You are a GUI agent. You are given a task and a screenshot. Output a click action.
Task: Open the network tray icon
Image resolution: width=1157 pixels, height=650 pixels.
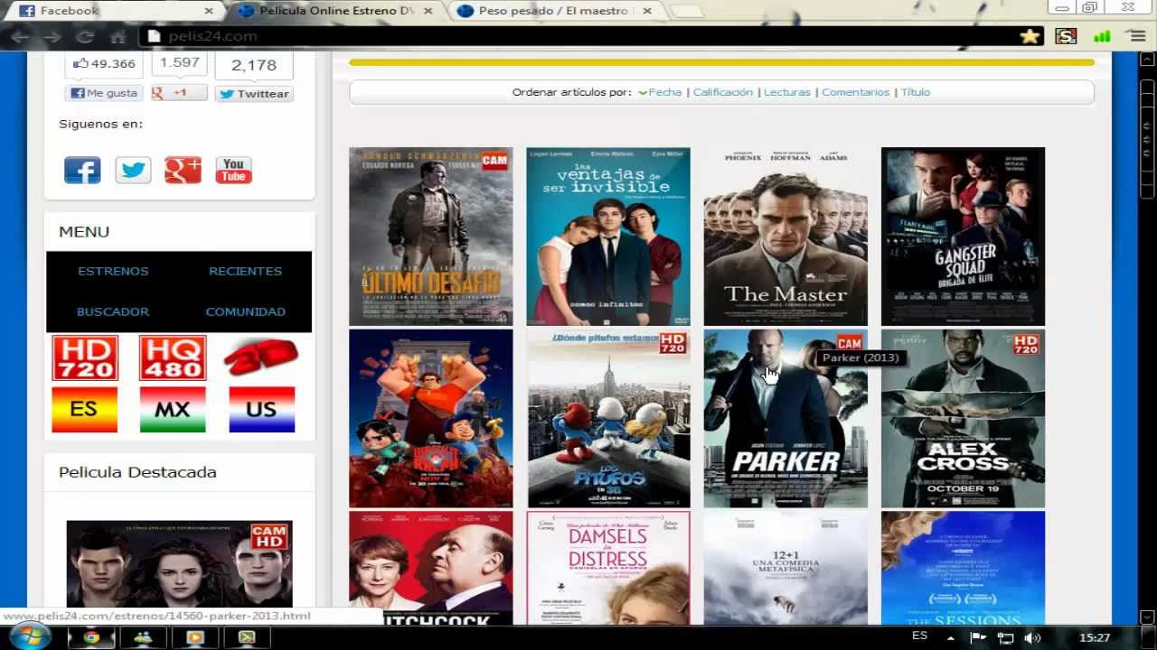tap(1005, 637)
